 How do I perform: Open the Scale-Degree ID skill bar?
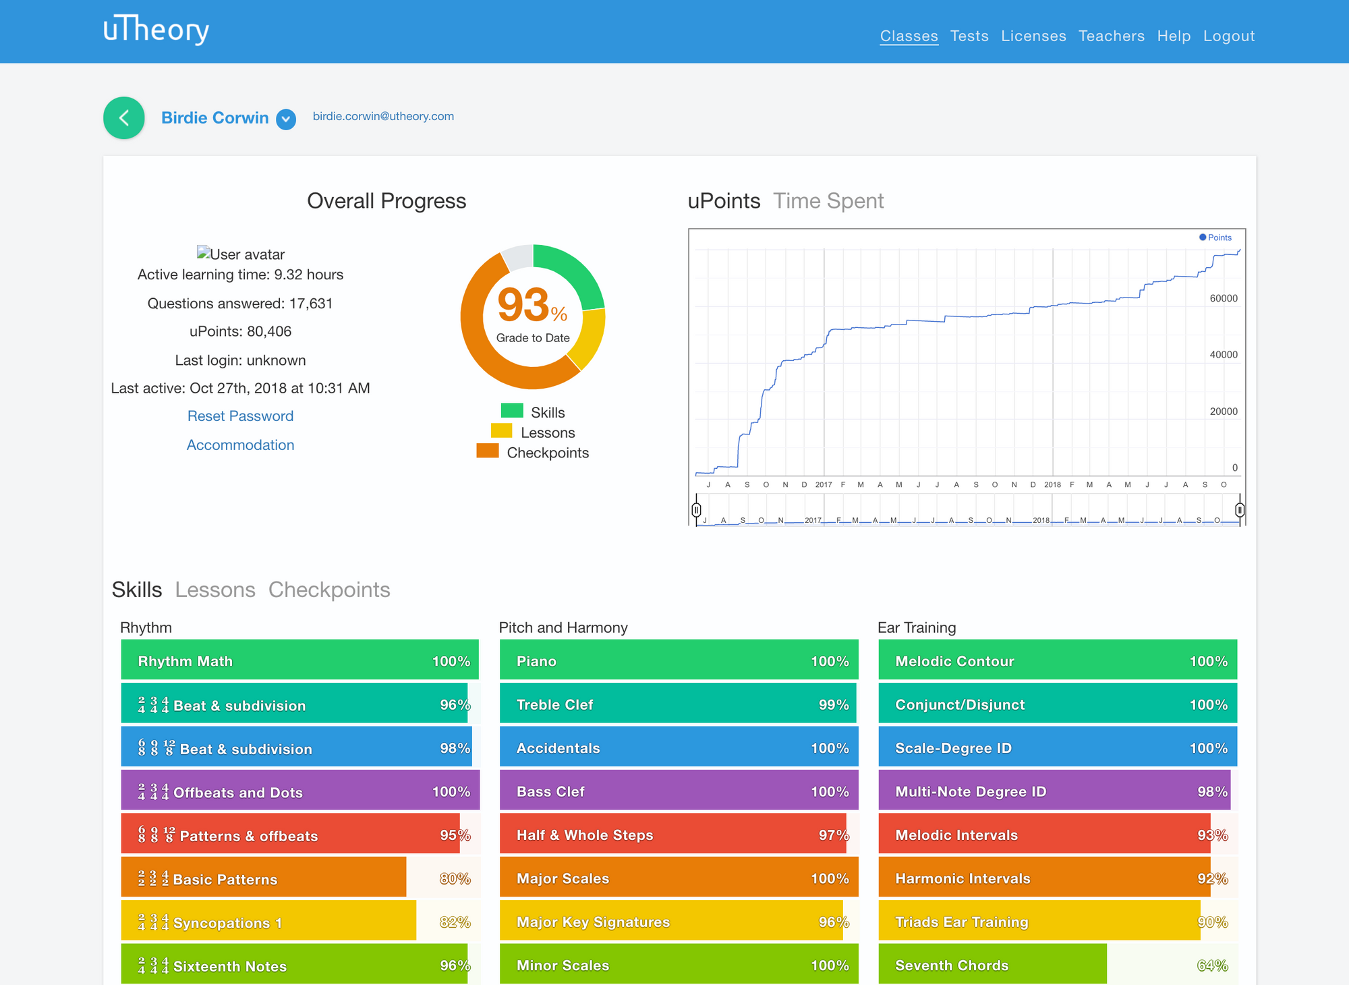click(1058, 748)
